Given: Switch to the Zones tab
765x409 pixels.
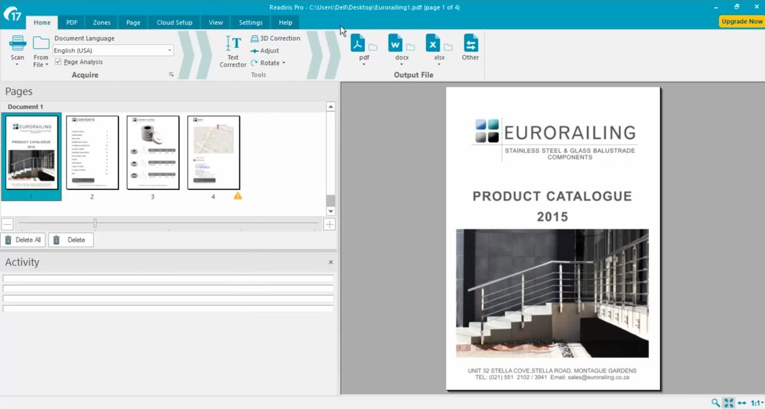Looking at the screenshot, I should [x=102, y=23].
